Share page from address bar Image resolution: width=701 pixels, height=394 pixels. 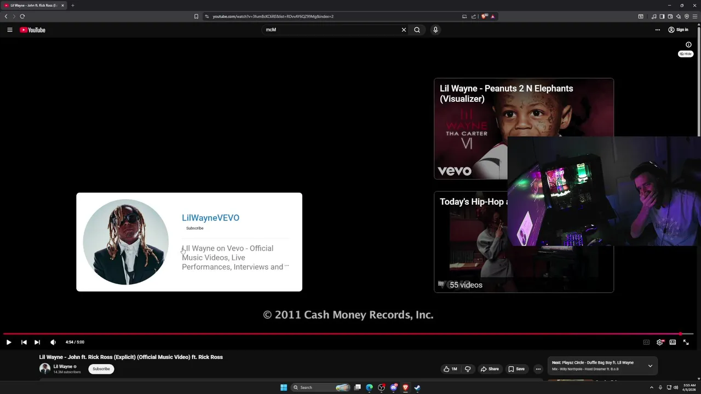[474, 16]
